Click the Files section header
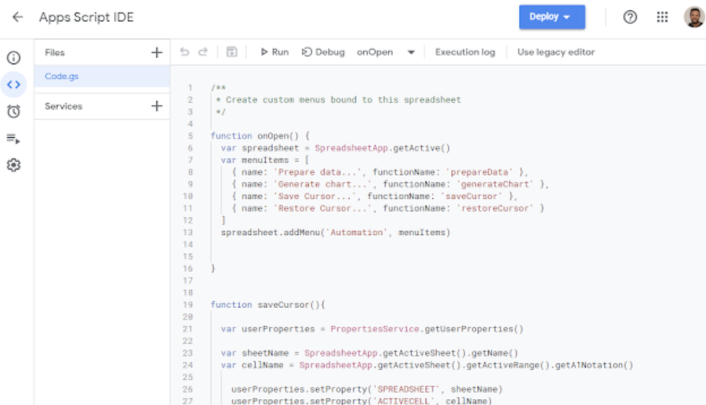The width and height of the screenshot is (706, 405). [55, 53]
